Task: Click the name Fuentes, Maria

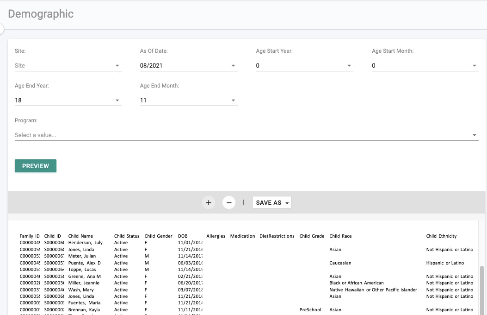Action: click(84, 302)
